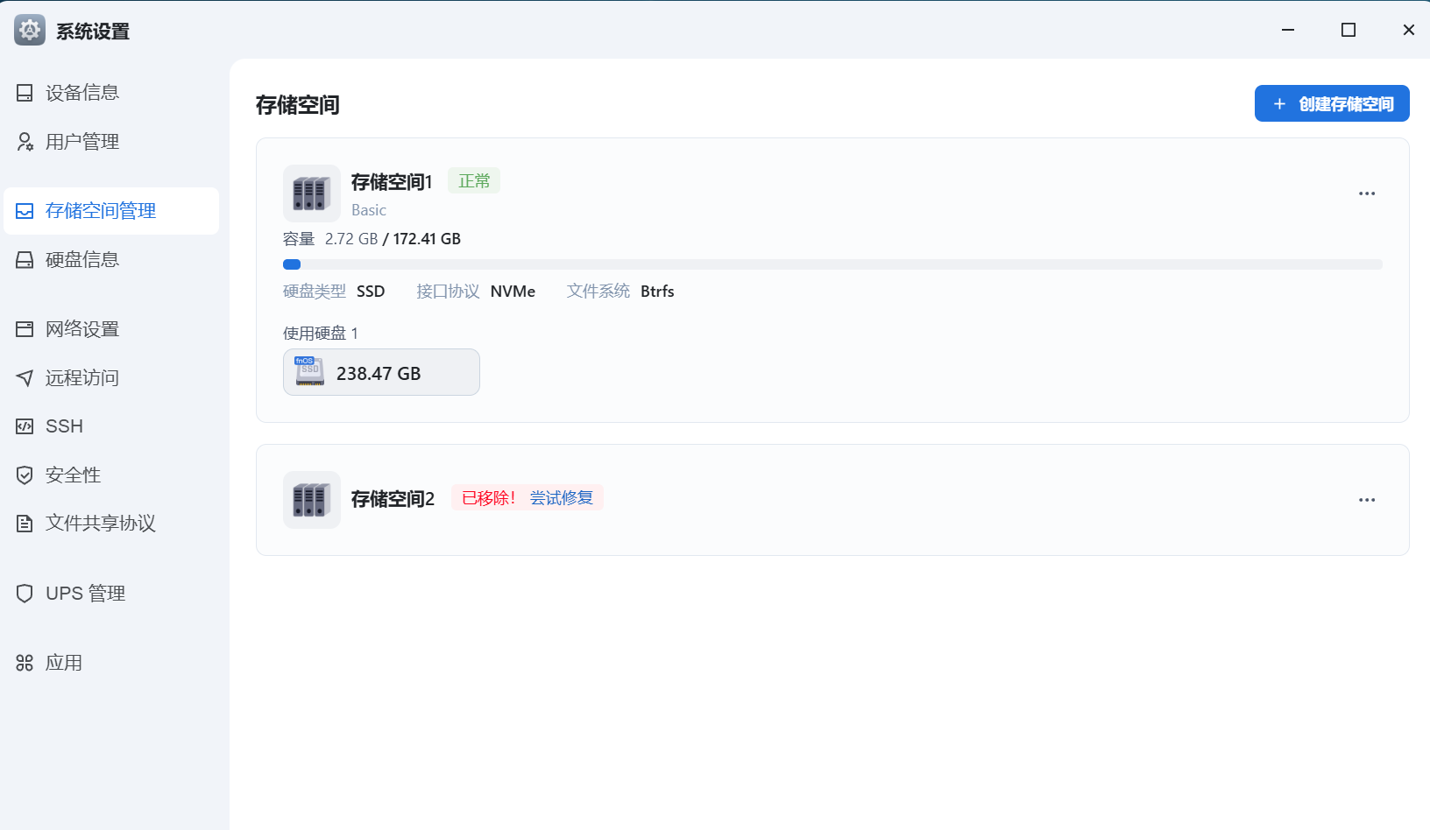Select 存储空间管理 in sidebar

[111, 211]
